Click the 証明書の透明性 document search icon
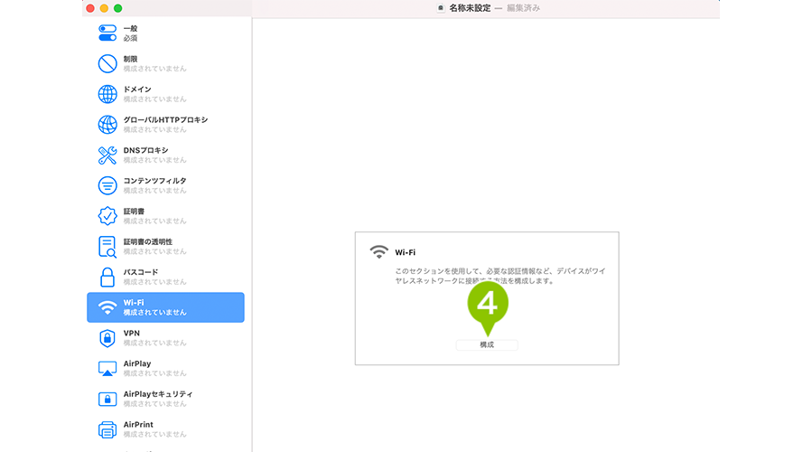The height and width of the screenshot is (452, 803). (x=107, y=247)
